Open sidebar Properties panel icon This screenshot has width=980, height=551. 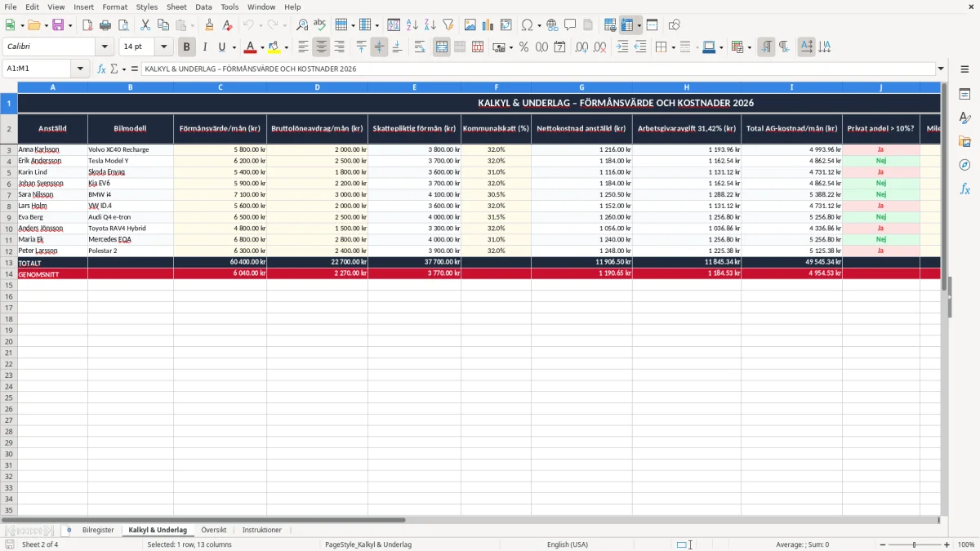coord(964,95)
